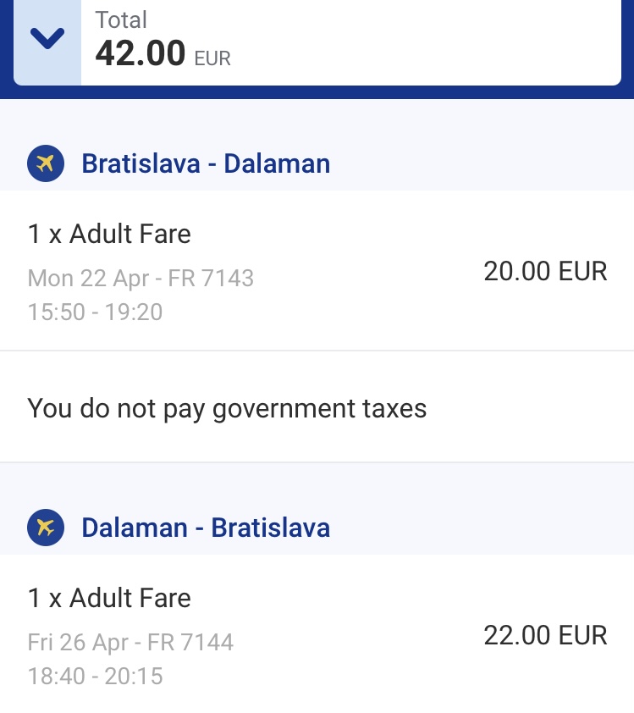Click the Fri 26 Apr - FR 7144 flight detail
This screenshot has width=634, height=713.
click(x=130, y=642)
